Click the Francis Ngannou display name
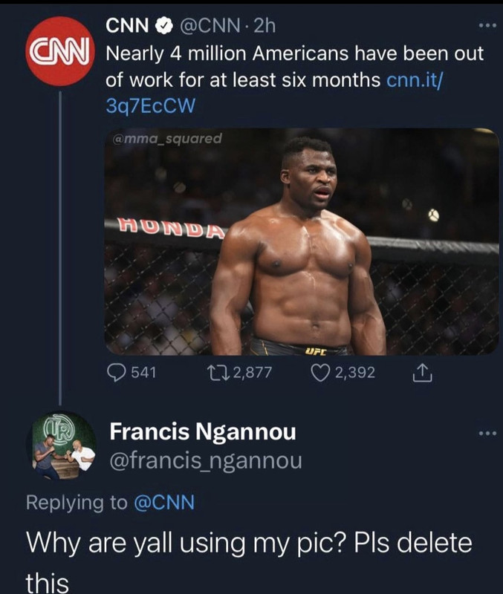 (x=201, y=432)
